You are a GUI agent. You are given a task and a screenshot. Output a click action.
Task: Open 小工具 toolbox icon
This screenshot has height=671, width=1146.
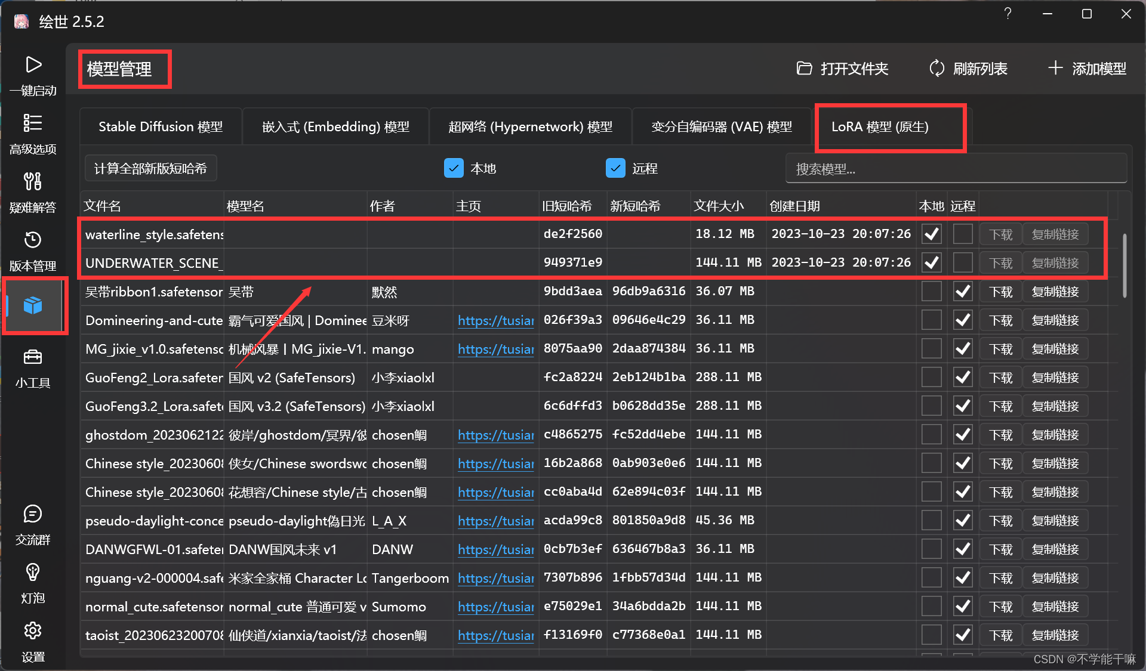point(32,357)
